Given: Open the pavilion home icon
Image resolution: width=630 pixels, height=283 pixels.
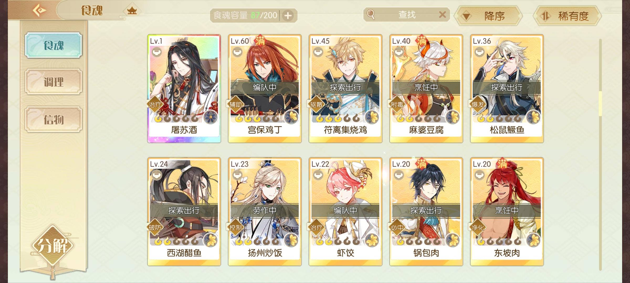Looking at the screenshot, I should 132,11.
